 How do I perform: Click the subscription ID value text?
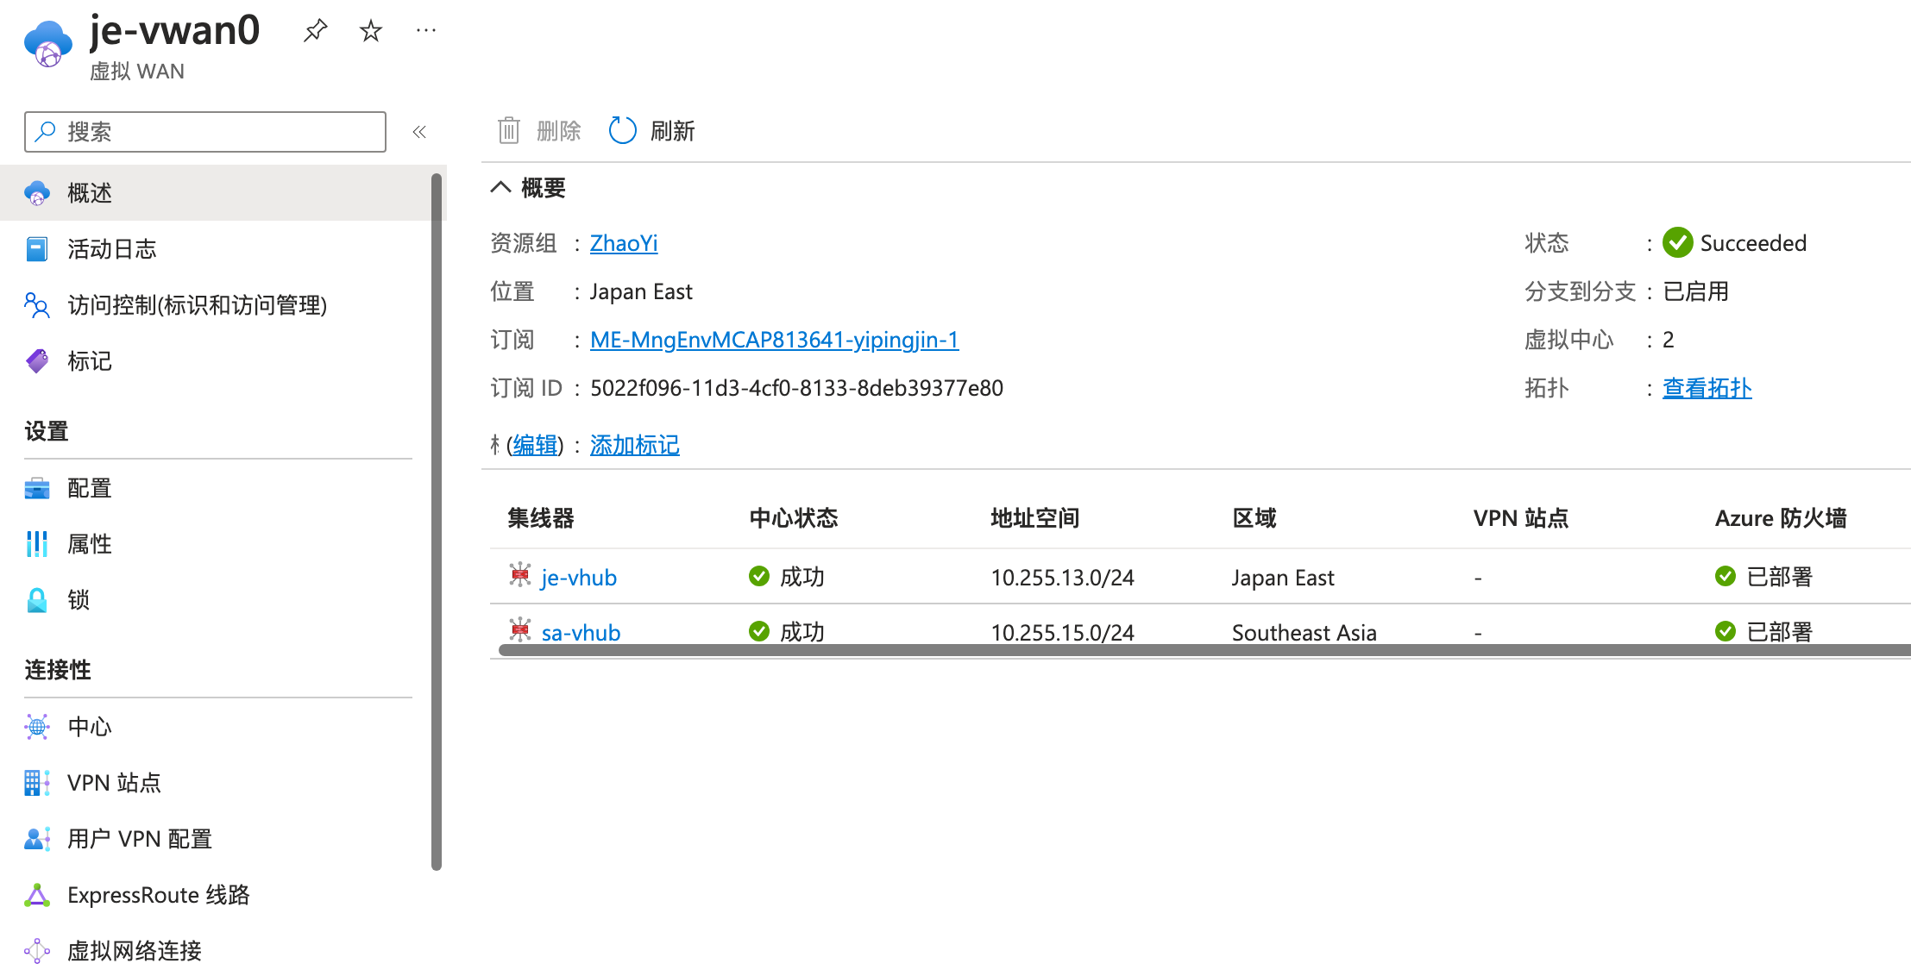click(796, 388)
